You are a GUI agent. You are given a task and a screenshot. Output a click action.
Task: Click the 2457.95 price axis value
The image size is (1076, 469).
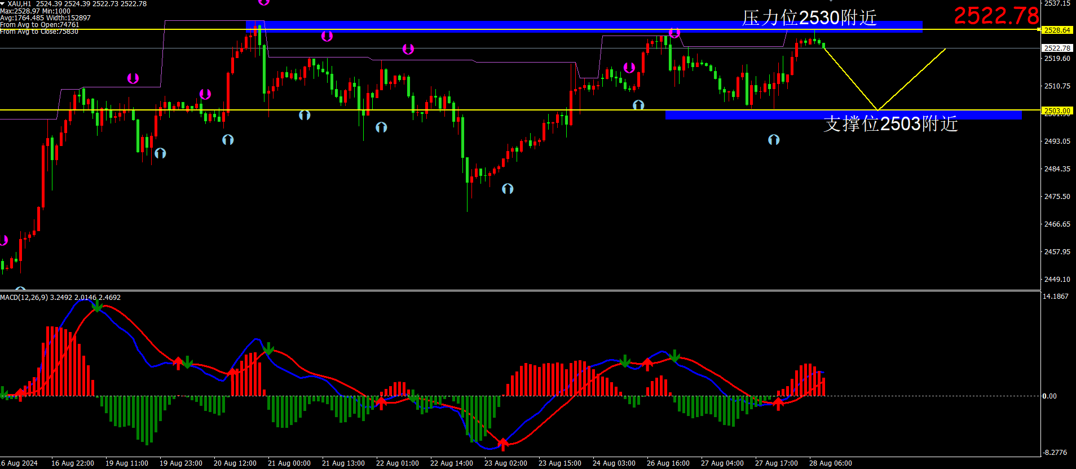point(1057,251)
